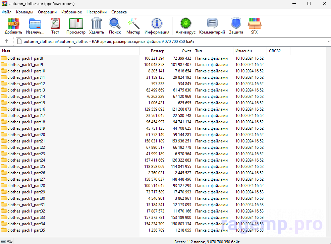
Task: Click the Извлечь toolbar icon
Action: 35,23
